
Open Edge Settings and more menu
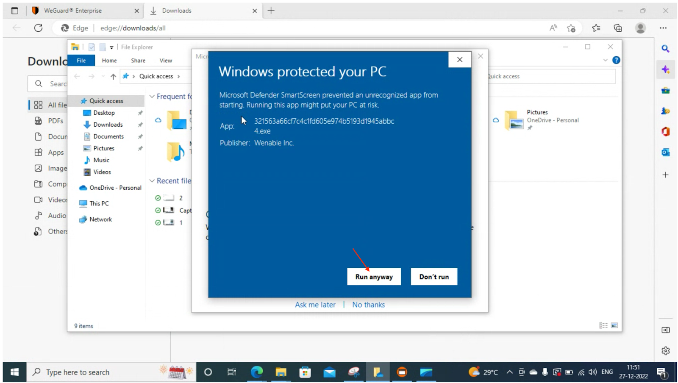click(x=663, y=28)
